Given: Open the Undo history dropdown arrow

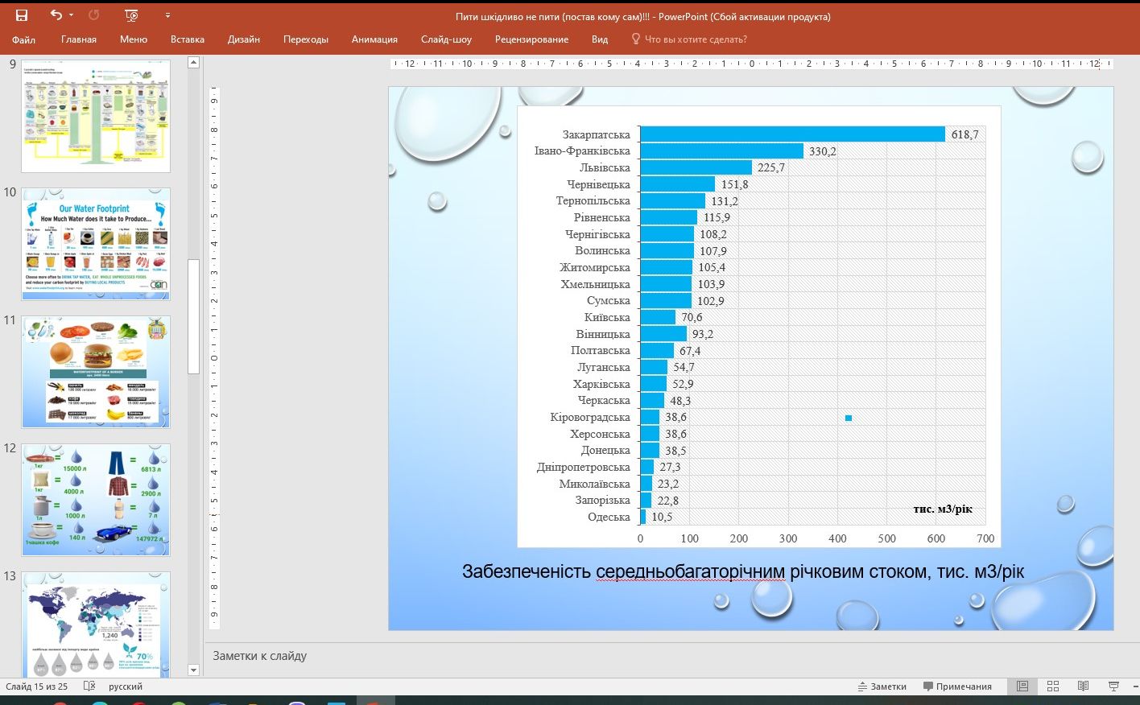Looking at the screenshot, I should click(72, 15).
